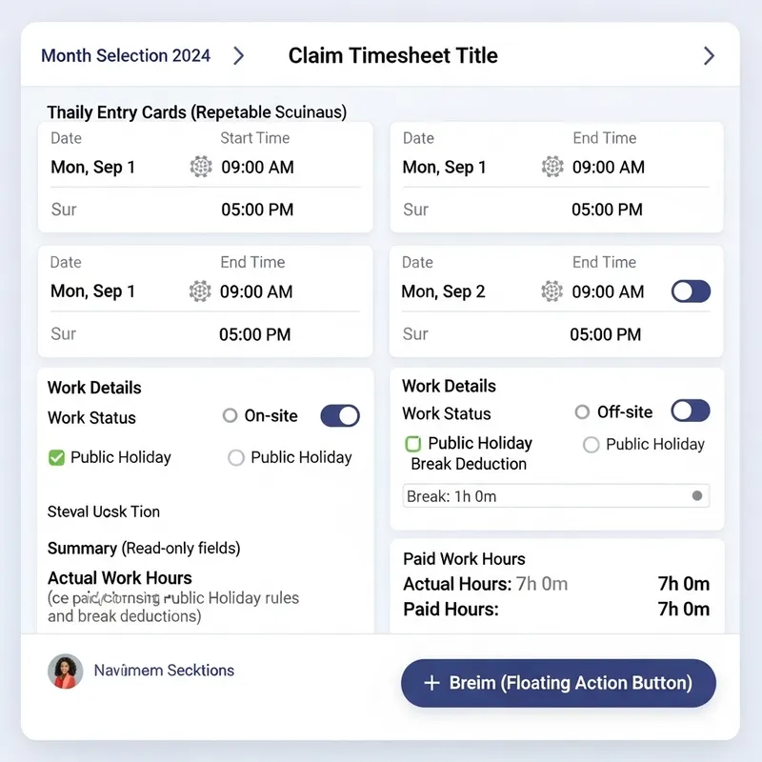762x762 pixels.
Task: Click the gear icon on the second Mon, Sep 1 card
Action: coord(200,291)
